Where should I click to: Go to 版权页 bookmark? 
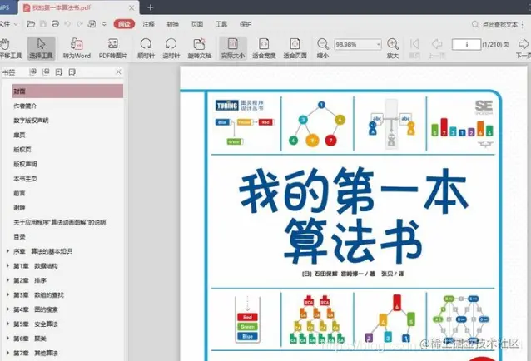click(22, 150)
